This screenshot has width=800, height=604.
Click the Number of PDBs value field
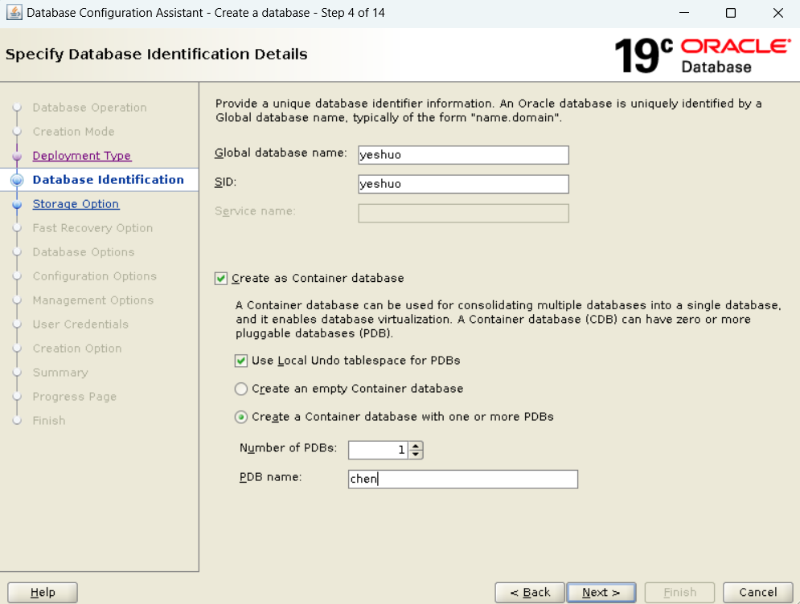coord(378,450)
